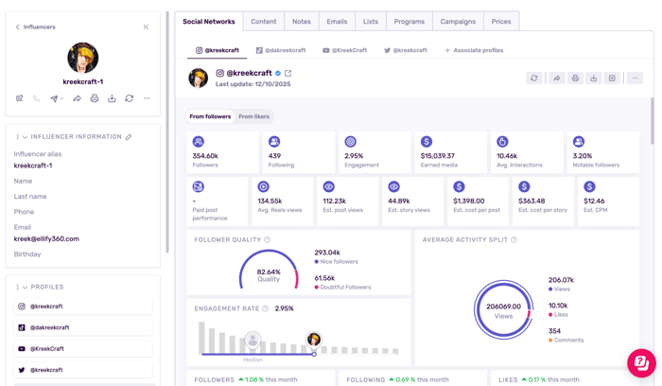Select the From followers toggle

210,116
